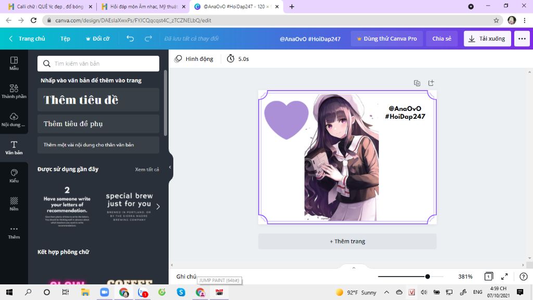Bookmark this page with star icon

point(496,20)
